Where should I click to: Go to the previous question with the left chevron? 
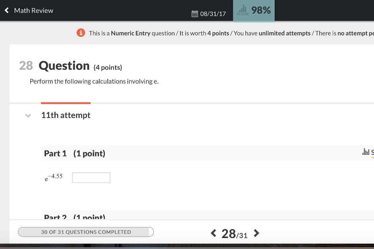(x=213, y=233)
